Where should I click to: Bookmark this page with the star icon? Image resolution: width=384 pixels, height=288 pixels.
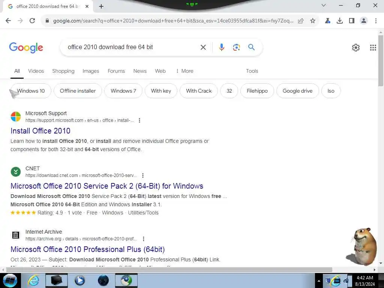point(313,21)
